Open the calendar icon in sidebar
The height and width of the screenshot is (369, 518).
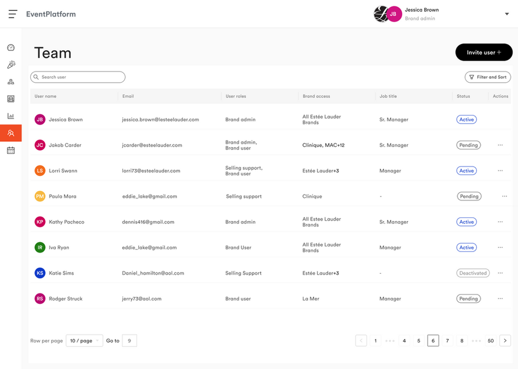point(11,150)
